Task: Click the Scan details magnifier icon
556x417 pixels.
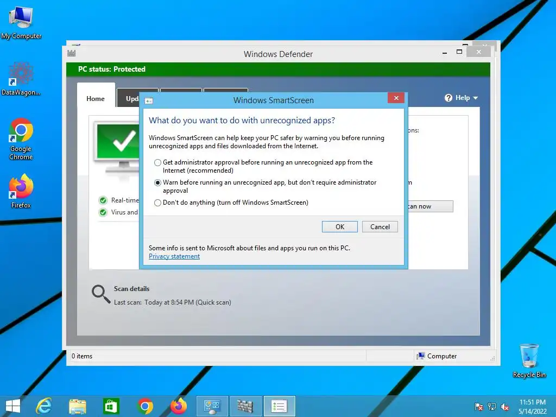Action: click(x=101, y=294)
